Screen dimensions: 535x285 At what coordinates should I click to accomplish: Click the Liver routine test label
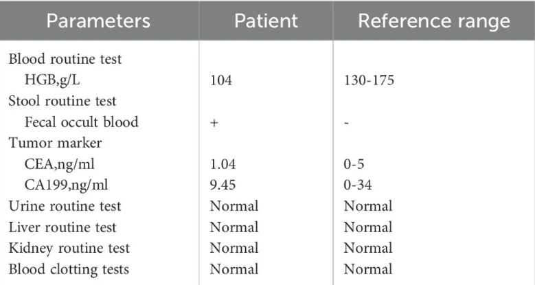[x=62, y=227]
